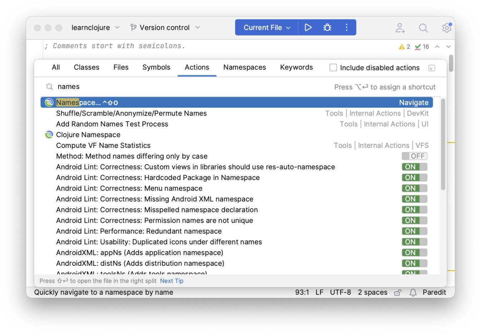Disable Missing Android XML namespace inspection
Screen dimensions: 481x334
415,199
